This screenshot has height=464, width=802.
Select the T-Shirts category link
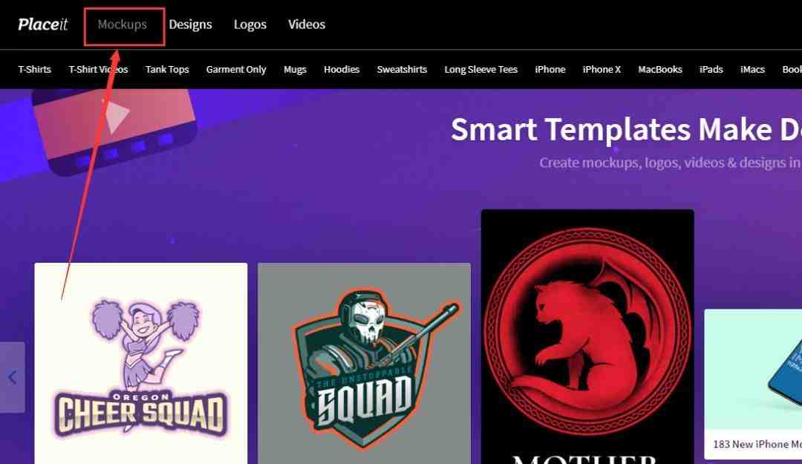[x=34, y=69]
